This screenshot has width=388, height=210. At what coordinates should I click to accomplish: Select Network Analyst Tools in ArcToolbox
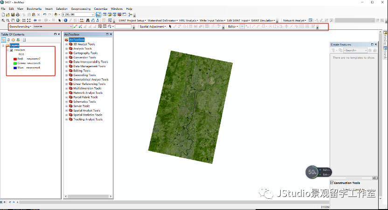pyautogui.click(x=88, y=93)
